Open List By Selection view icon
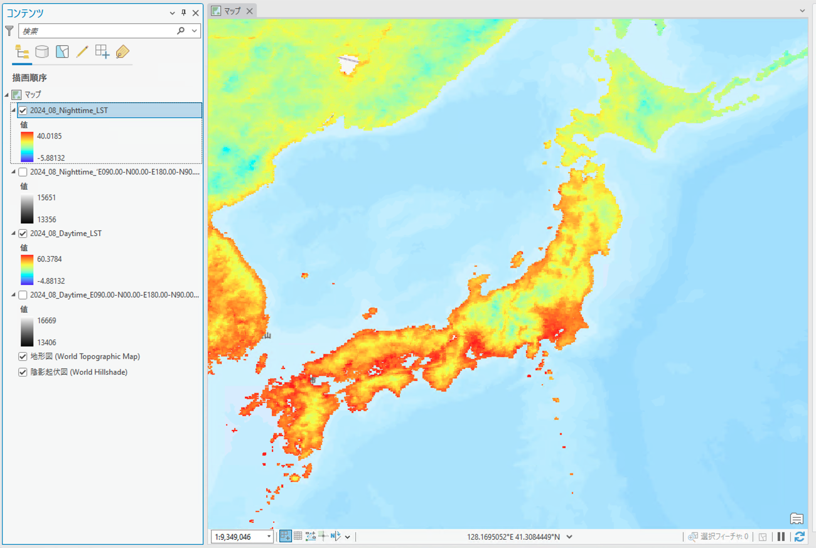 pyautogui.click(x=62, y=51)
